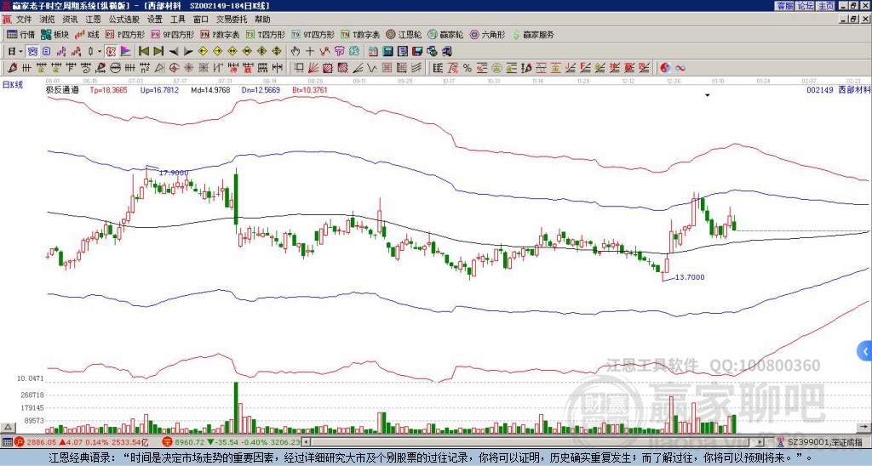Expand the 日 period dropdown arrow
872x466 pixels.
(x=20, y=51)
